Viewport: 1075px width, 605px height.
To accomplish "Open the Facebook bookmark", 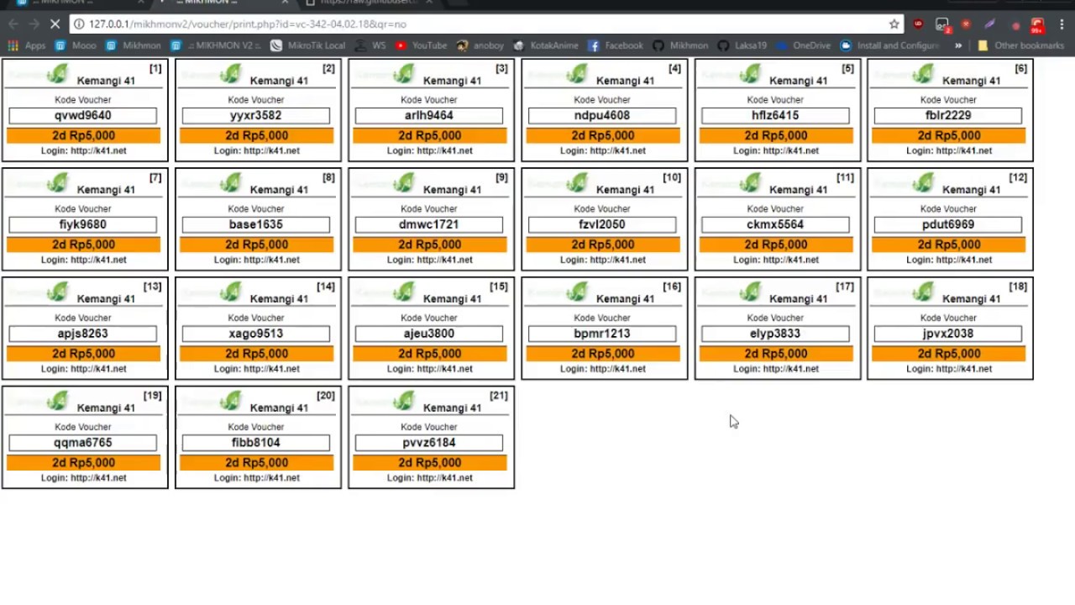I will pyautogui.click(x=616, y=45).
